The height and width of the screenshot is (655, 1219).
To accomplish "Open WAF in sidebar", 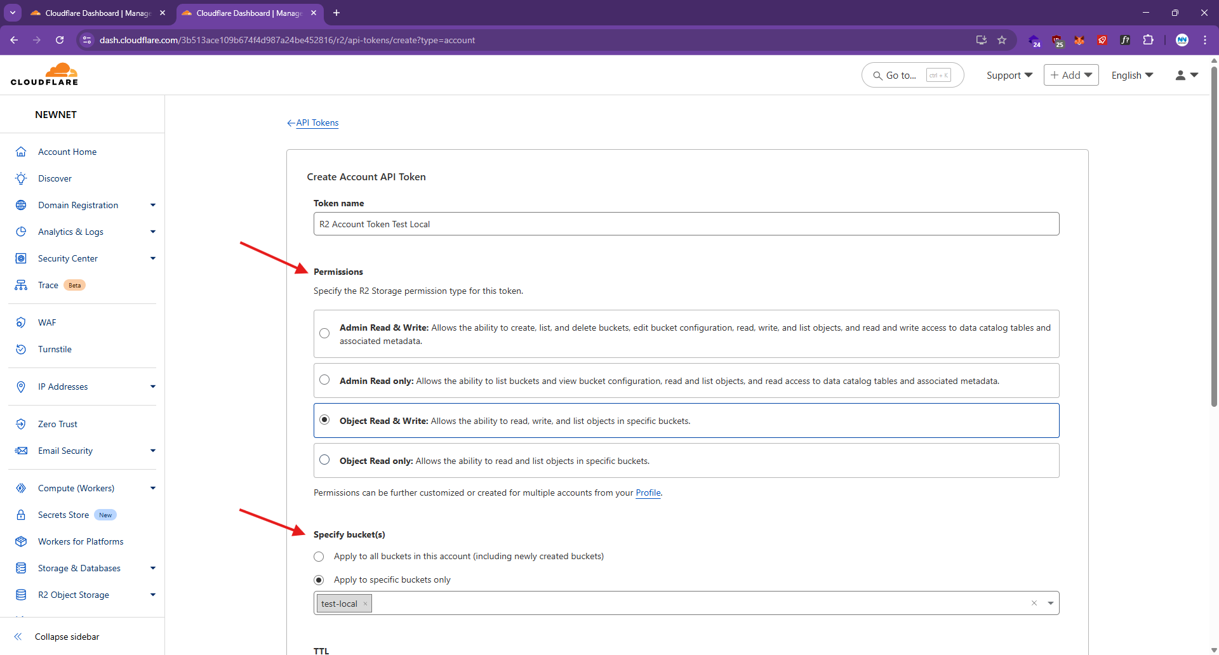I will tap(47, 322).
